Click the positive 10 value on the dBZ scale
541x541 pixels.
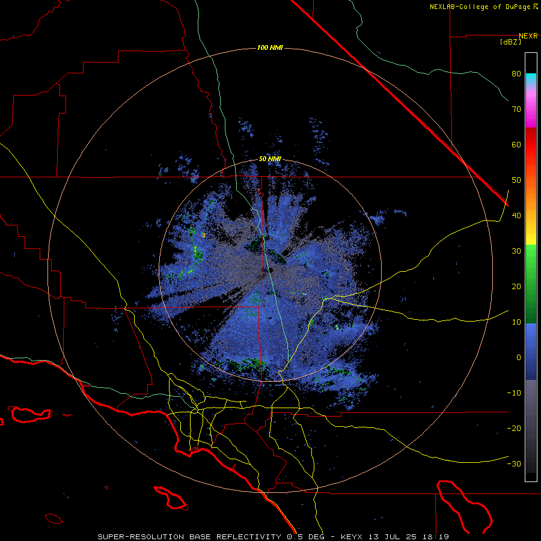point(516,322)
